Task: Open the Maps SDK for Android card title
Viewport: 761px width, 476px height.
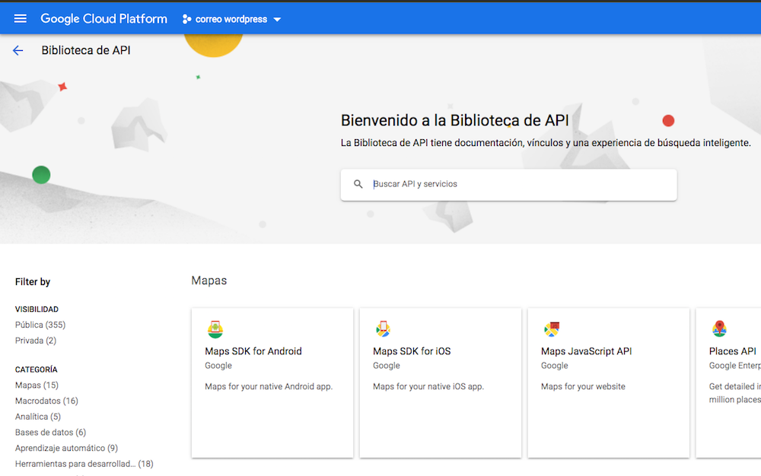Action: click(253, 351)
